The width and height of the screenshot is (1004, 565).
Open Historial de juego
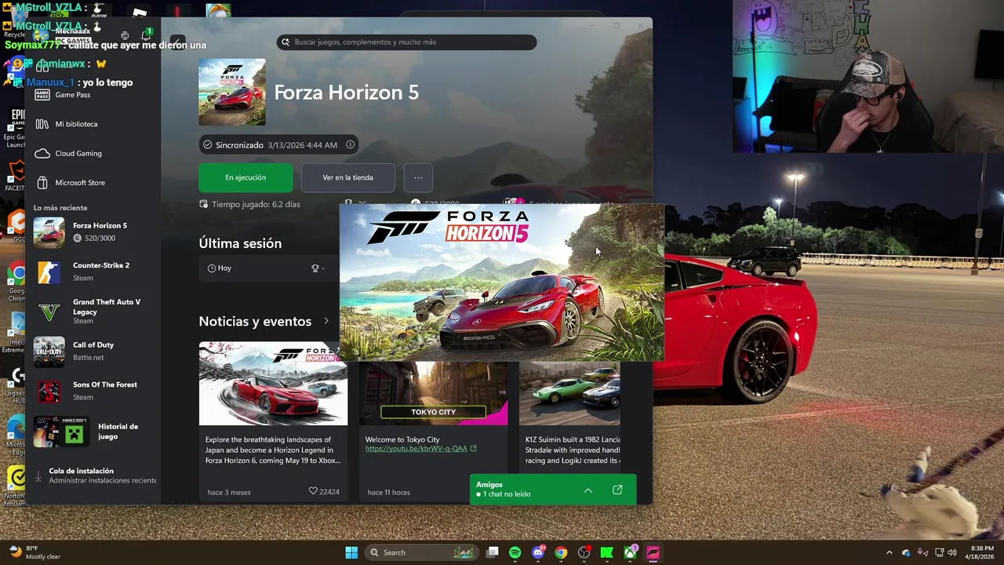tap(93, 432)
